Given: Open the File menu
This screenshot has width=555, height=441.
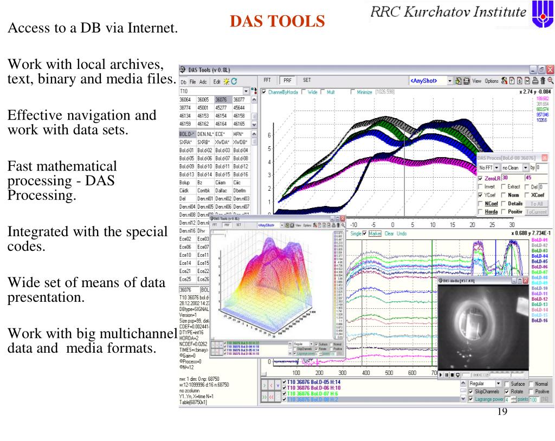Looking at the screenshot, I should (x=192, y=82).
